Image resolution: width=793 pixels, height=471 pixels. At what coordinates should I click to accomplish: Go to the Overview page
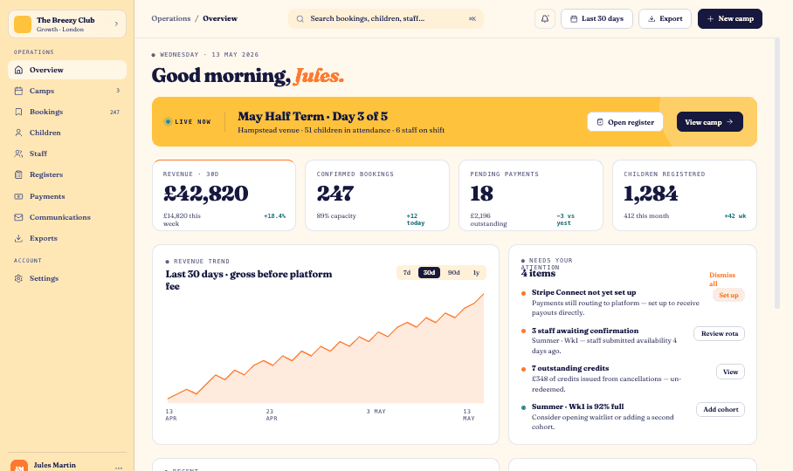point(67,70)
